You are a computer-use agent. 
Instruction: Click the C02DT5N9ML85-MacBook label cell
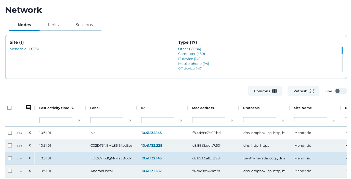111,145
